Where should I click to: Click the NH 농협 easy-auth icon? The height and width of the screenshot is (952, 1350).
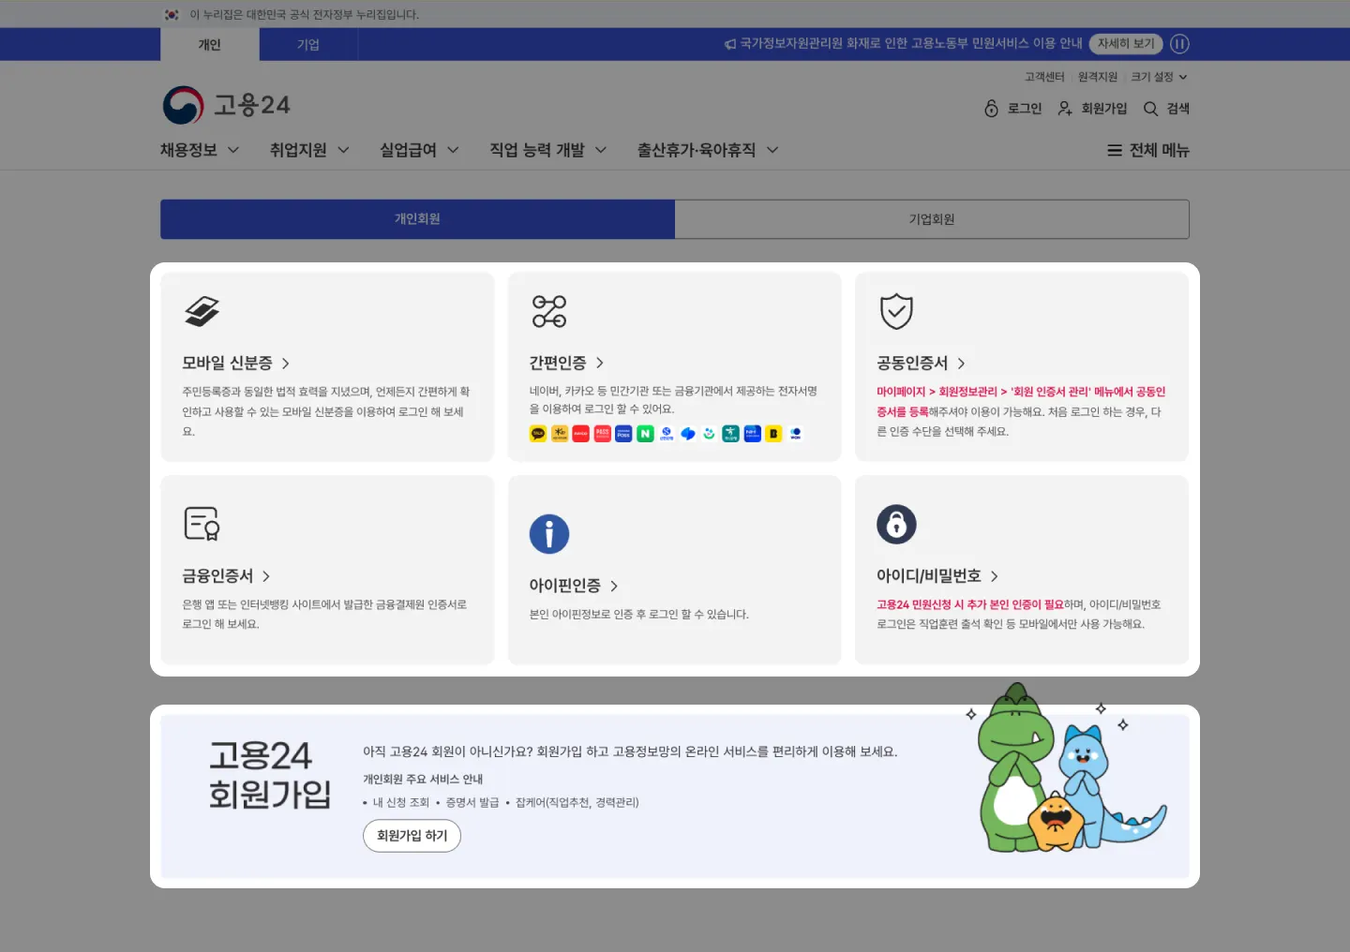752,434
